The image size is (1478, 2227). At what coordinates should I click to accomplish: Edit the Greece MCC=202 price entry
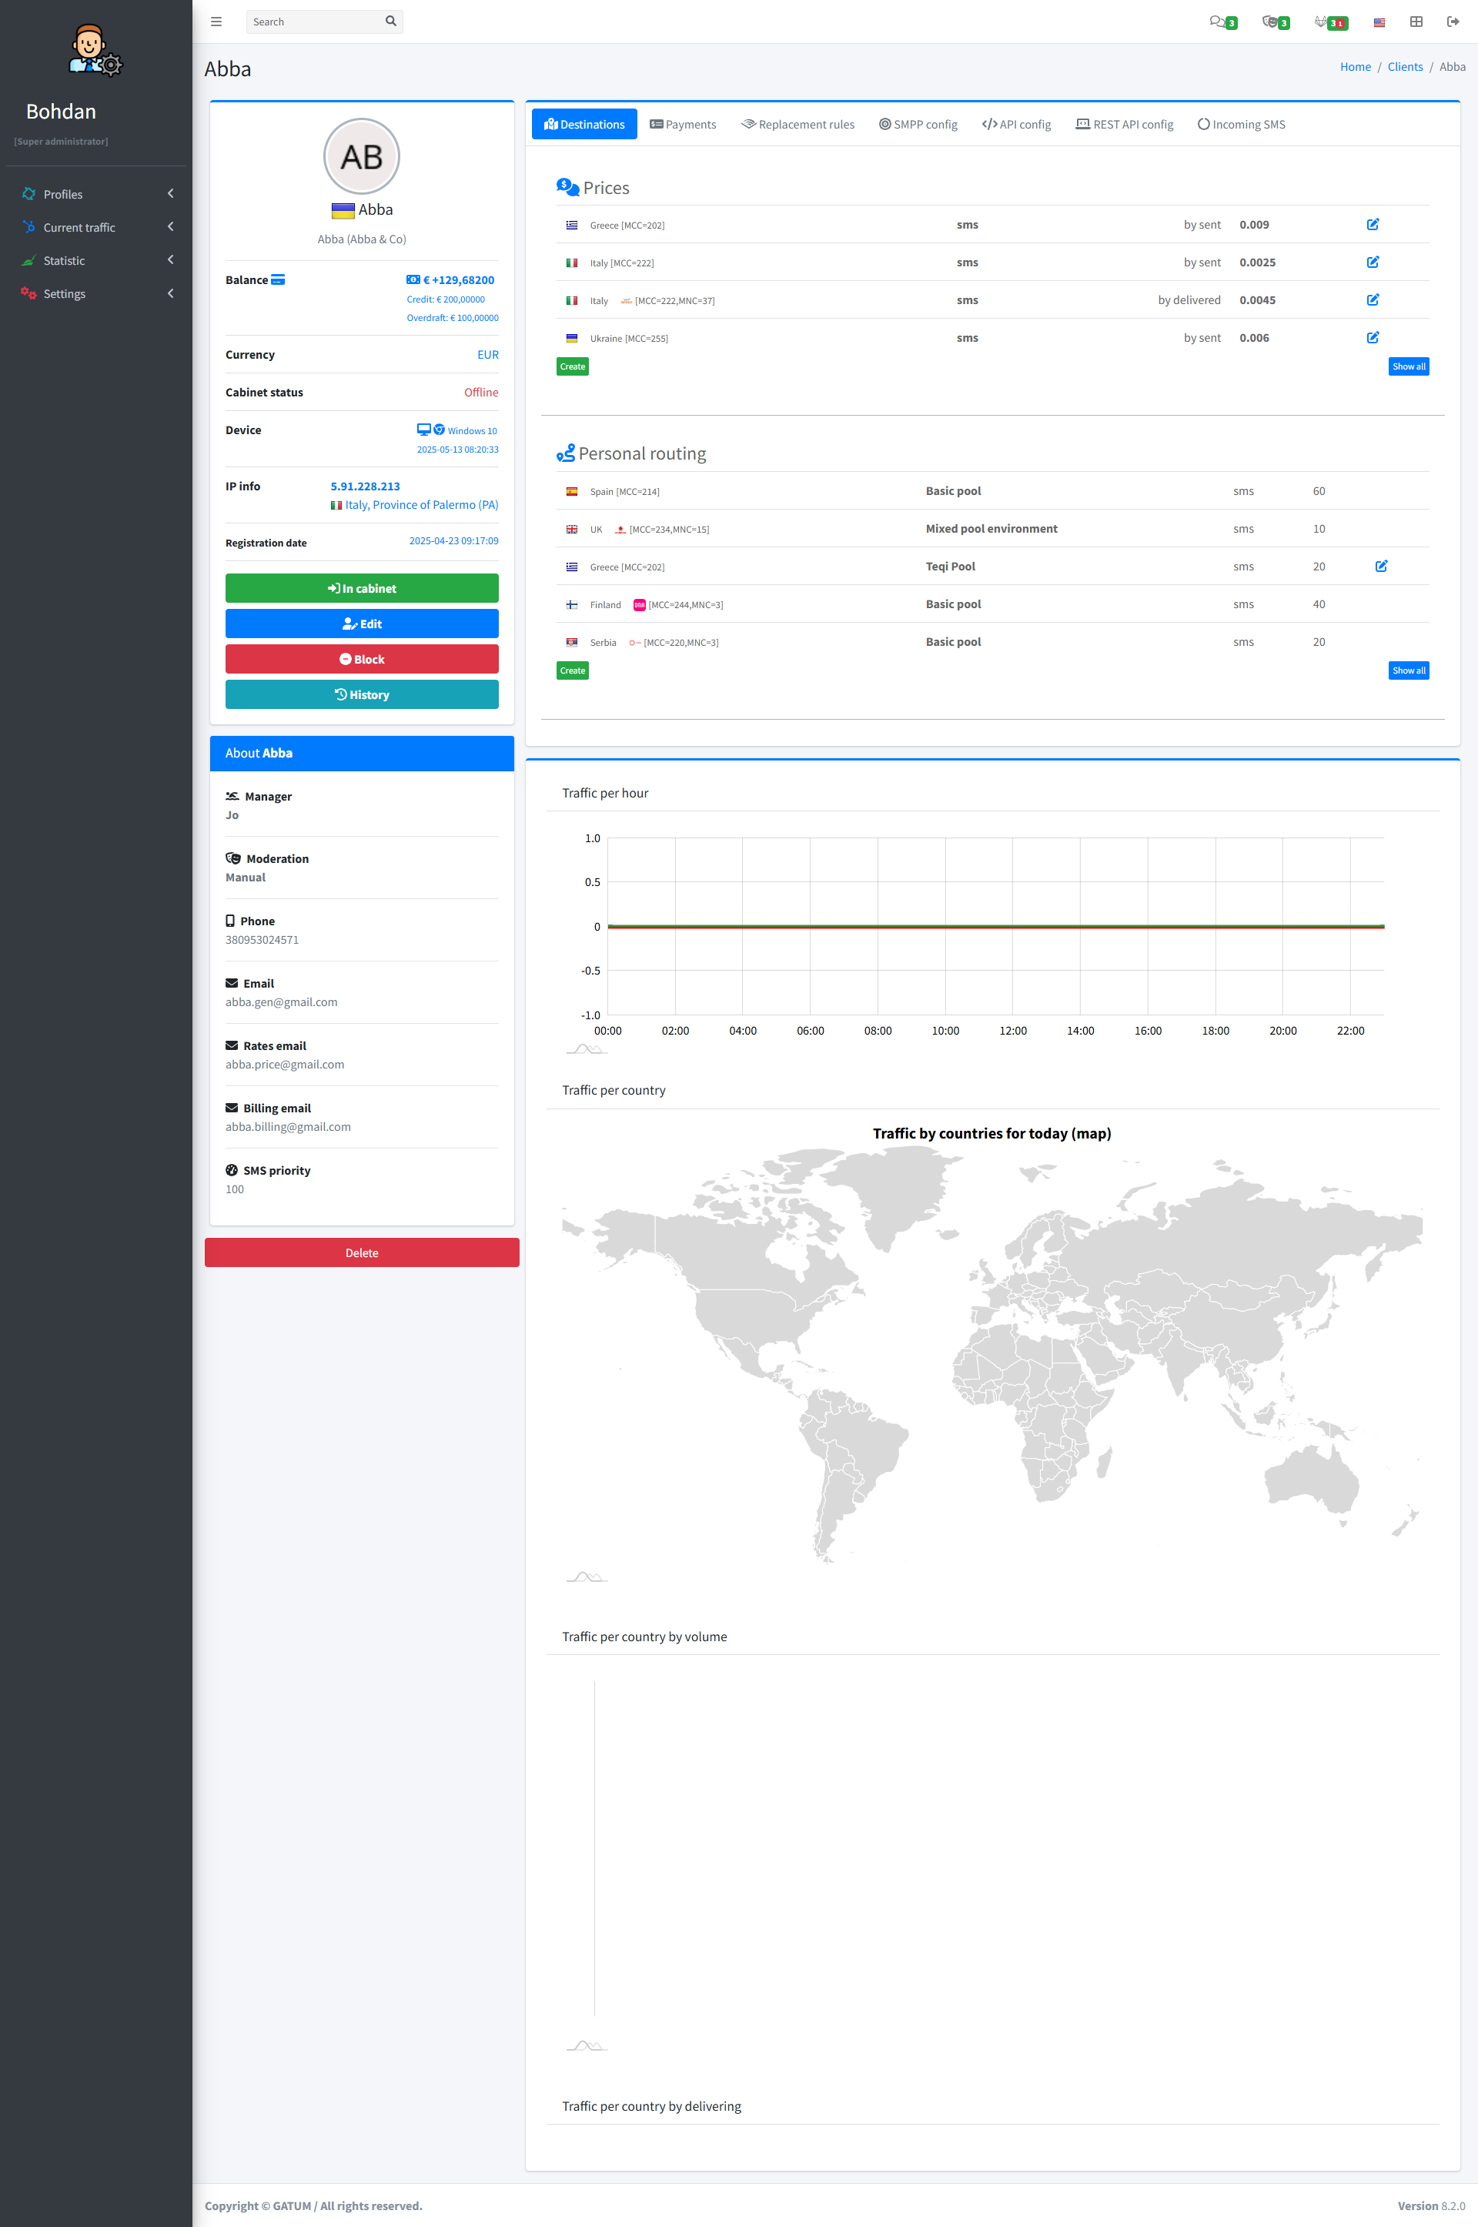click(x=1373, y=224)
